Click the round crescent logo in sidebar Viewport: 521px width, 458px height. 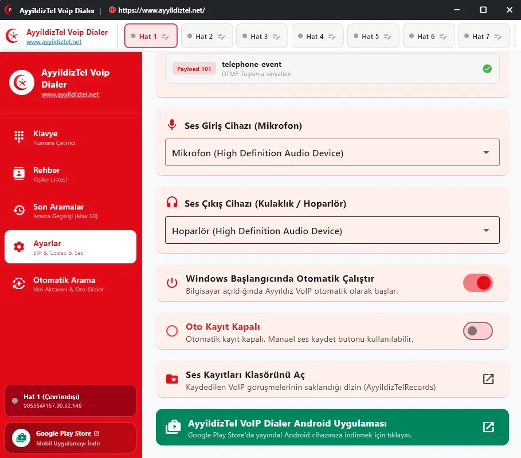click(22, 82)
